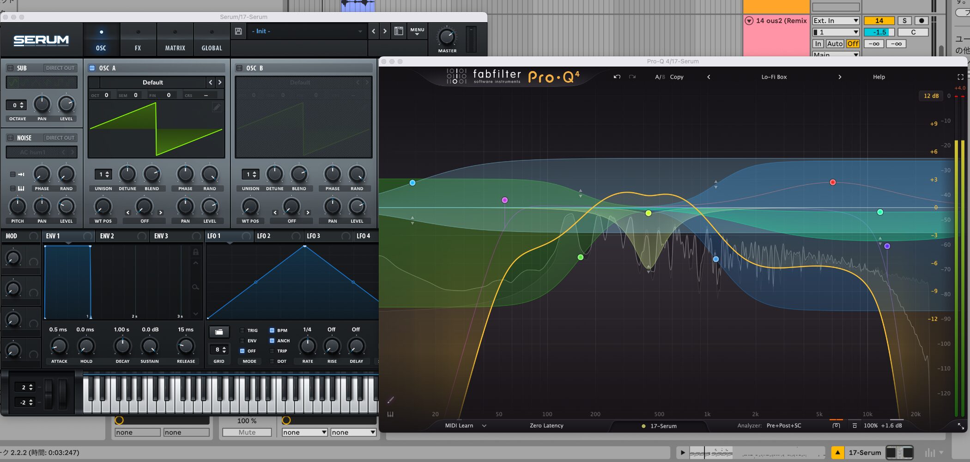Click the Pro-Q output level bracket icon
The height and width of the screenshot is (462, 970).
[855, 426]
